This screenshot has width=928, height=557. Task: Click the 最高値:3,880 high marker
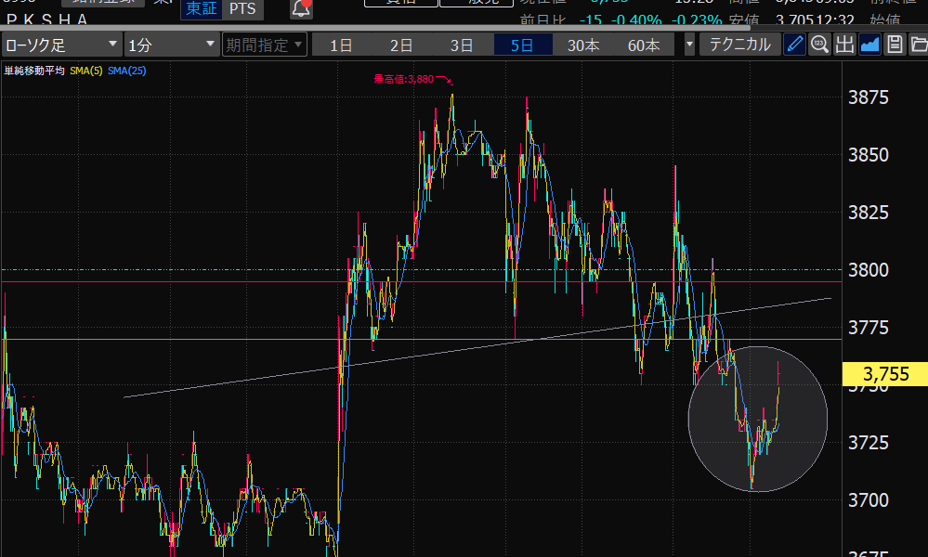coord(404,80)
